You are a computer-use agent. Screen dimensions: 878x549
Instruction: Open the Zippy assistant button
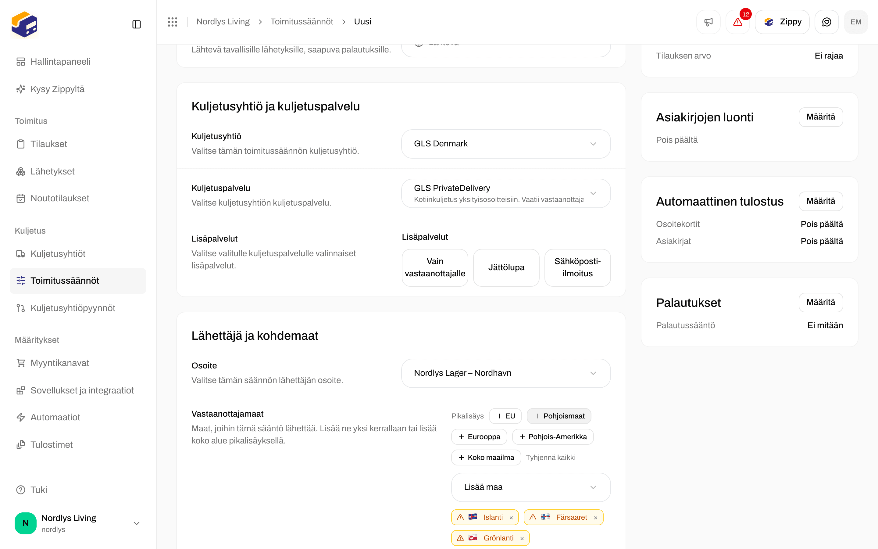click(782, 22)
